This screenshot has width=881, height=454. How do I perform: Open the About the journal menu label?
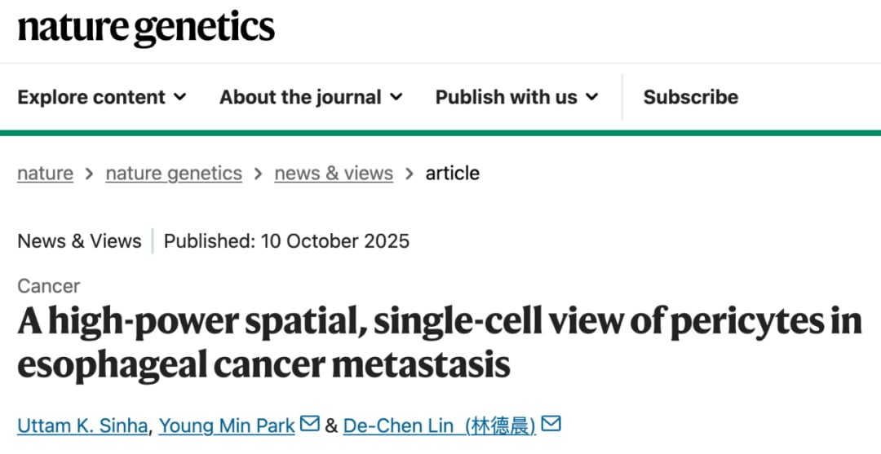click(x=300, y=97)
